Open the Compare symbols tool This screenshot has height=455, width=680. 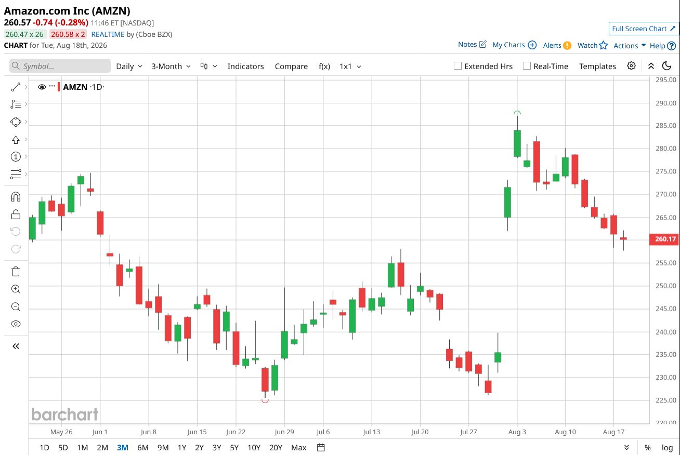292,66
